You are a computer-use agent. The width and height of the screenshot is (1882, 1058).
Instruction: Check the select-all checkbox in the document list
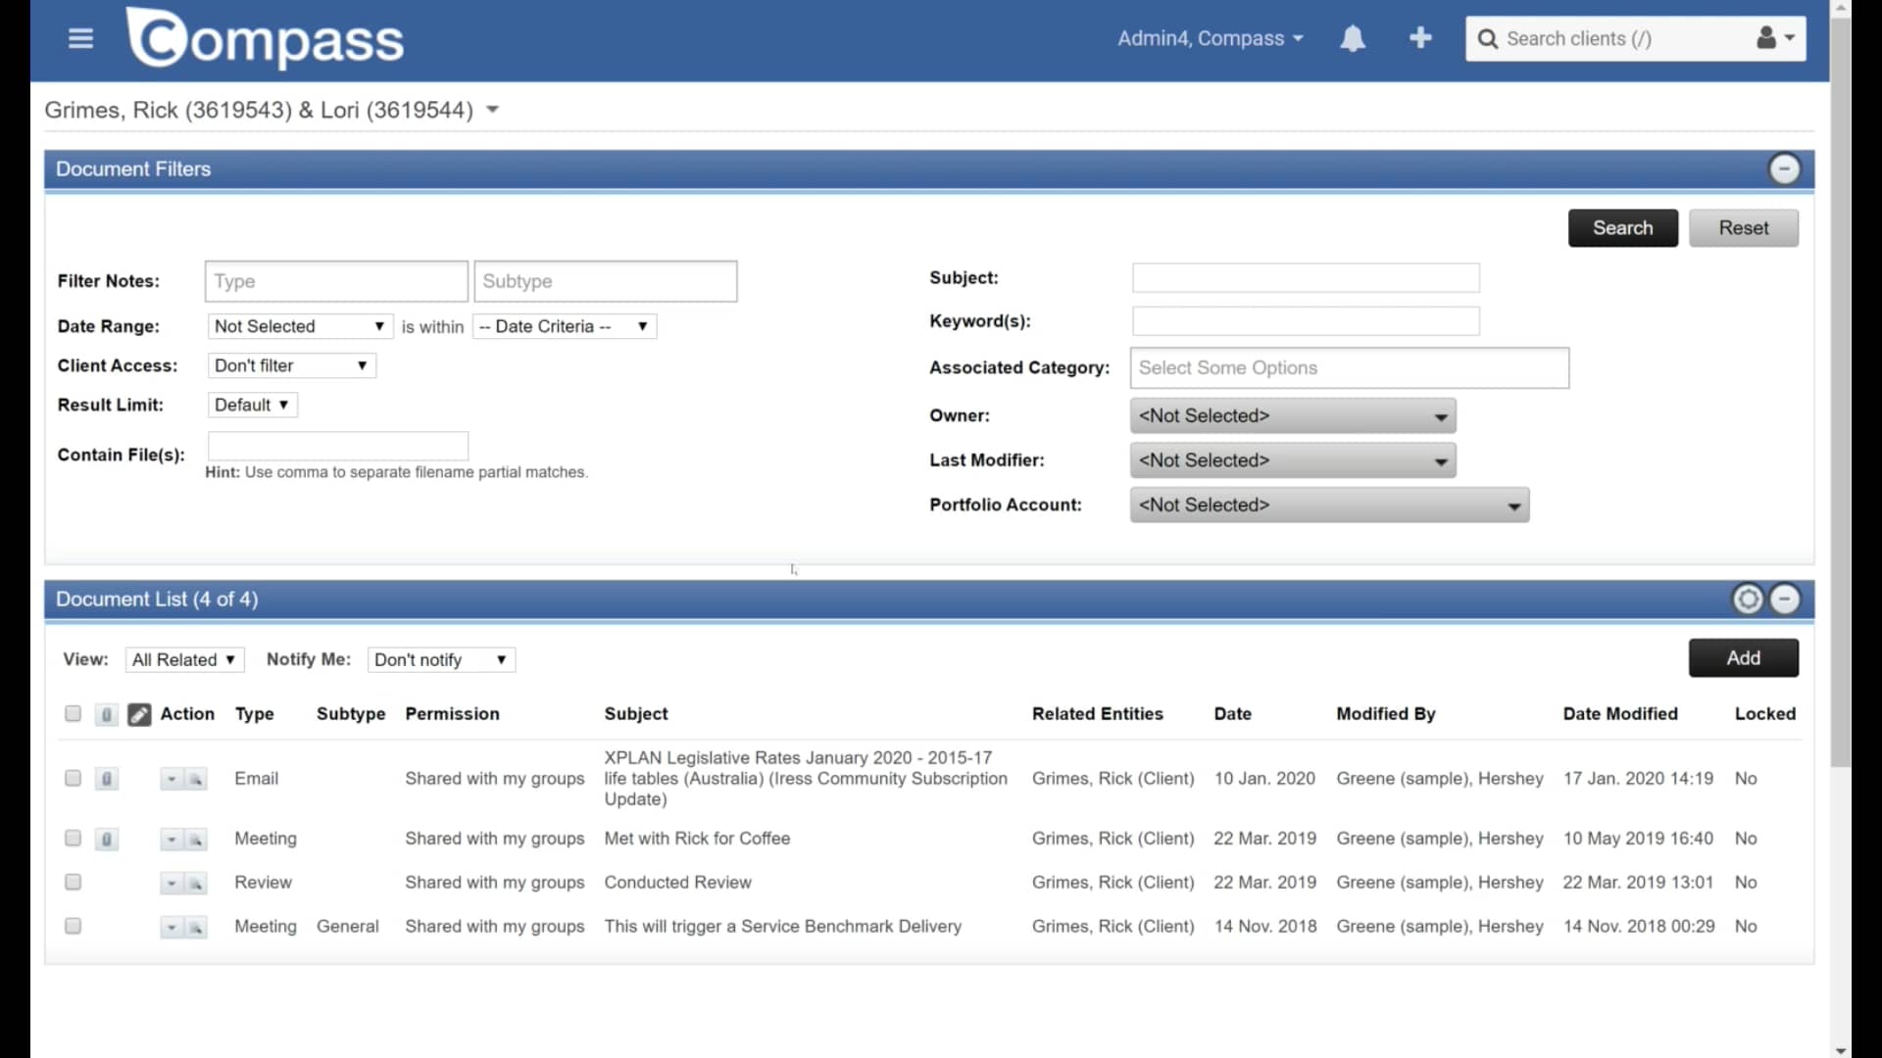point(72,713)
